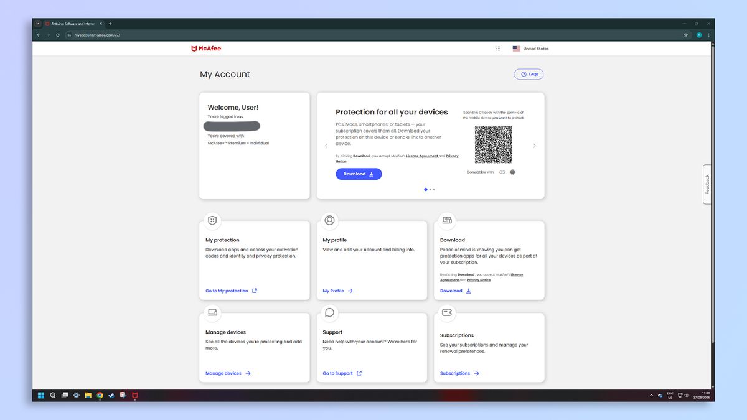Close the Antivirus Software browser tab
Viewport: 747px width, 420px height.
coord(101,24)
